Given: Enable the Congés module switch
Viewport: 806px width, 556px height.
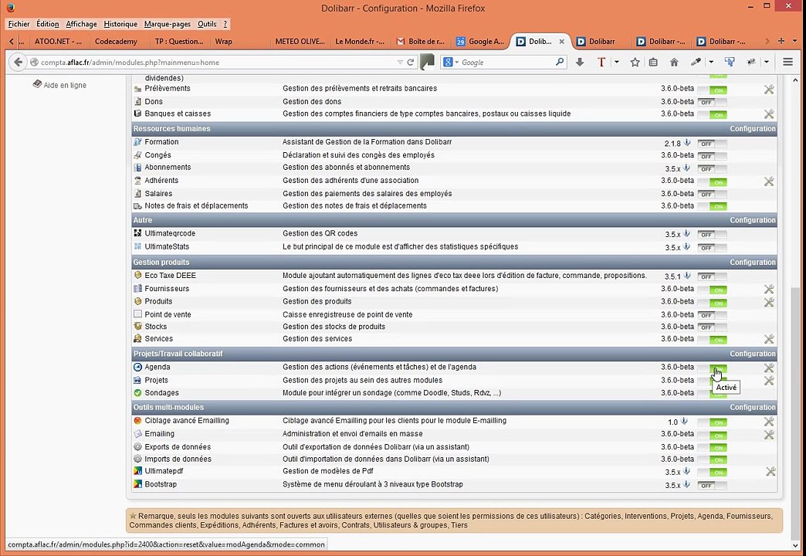Looking at the screenshot, I should click(x=713, y=156).
